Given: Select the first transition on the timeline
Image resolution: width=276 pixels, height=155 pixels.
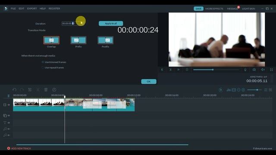Looking at the screenshot, I should (92, 105).
